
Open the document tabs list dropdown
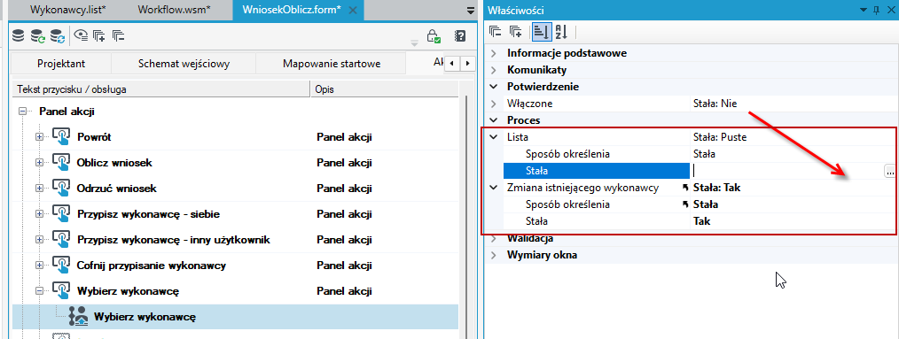click(x=471, y=10)
